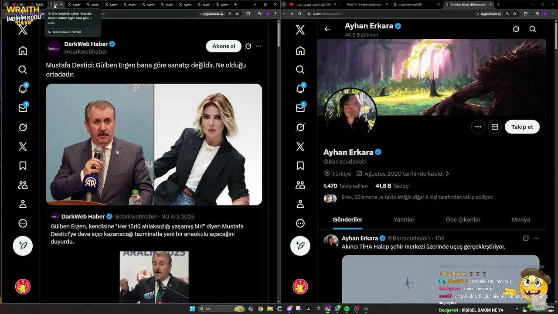The image size is (558, 314).
Task: Click compose post button in left window sidebar
Action: [x=23, y=246]
